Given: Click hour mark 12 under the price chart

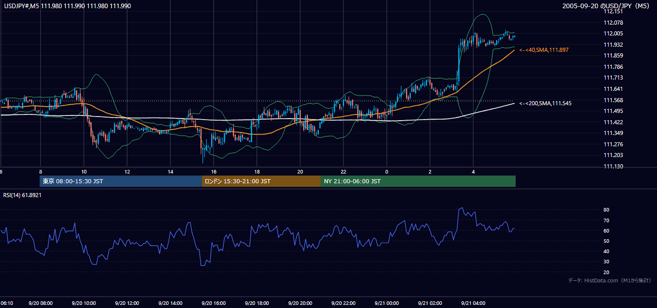Looking at the screenshot, I should pyautogui.click(x=127, y=172).
